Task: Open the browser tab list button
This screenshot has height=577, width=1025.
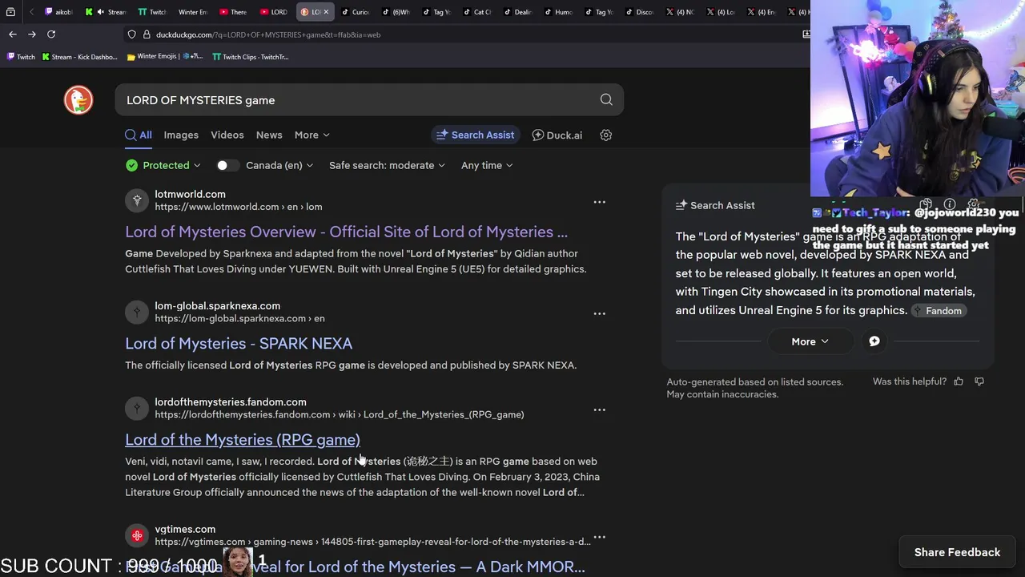Action: click(10, 12)
